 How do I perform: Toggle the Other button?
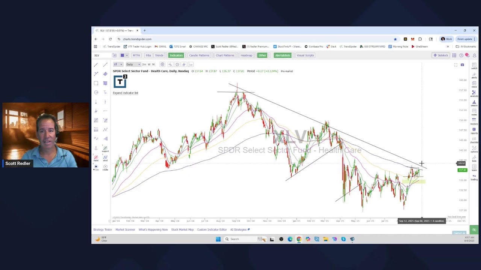pos(262,55)
